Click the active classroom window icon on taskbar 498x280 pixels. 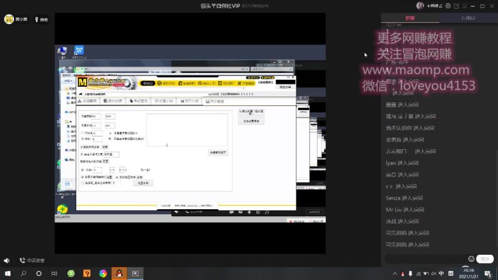(135, 274)
